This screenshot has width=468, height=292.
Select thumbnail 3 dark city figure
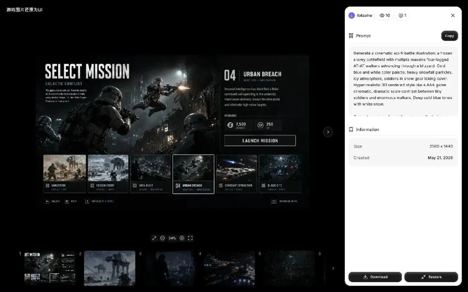[169, 268]
